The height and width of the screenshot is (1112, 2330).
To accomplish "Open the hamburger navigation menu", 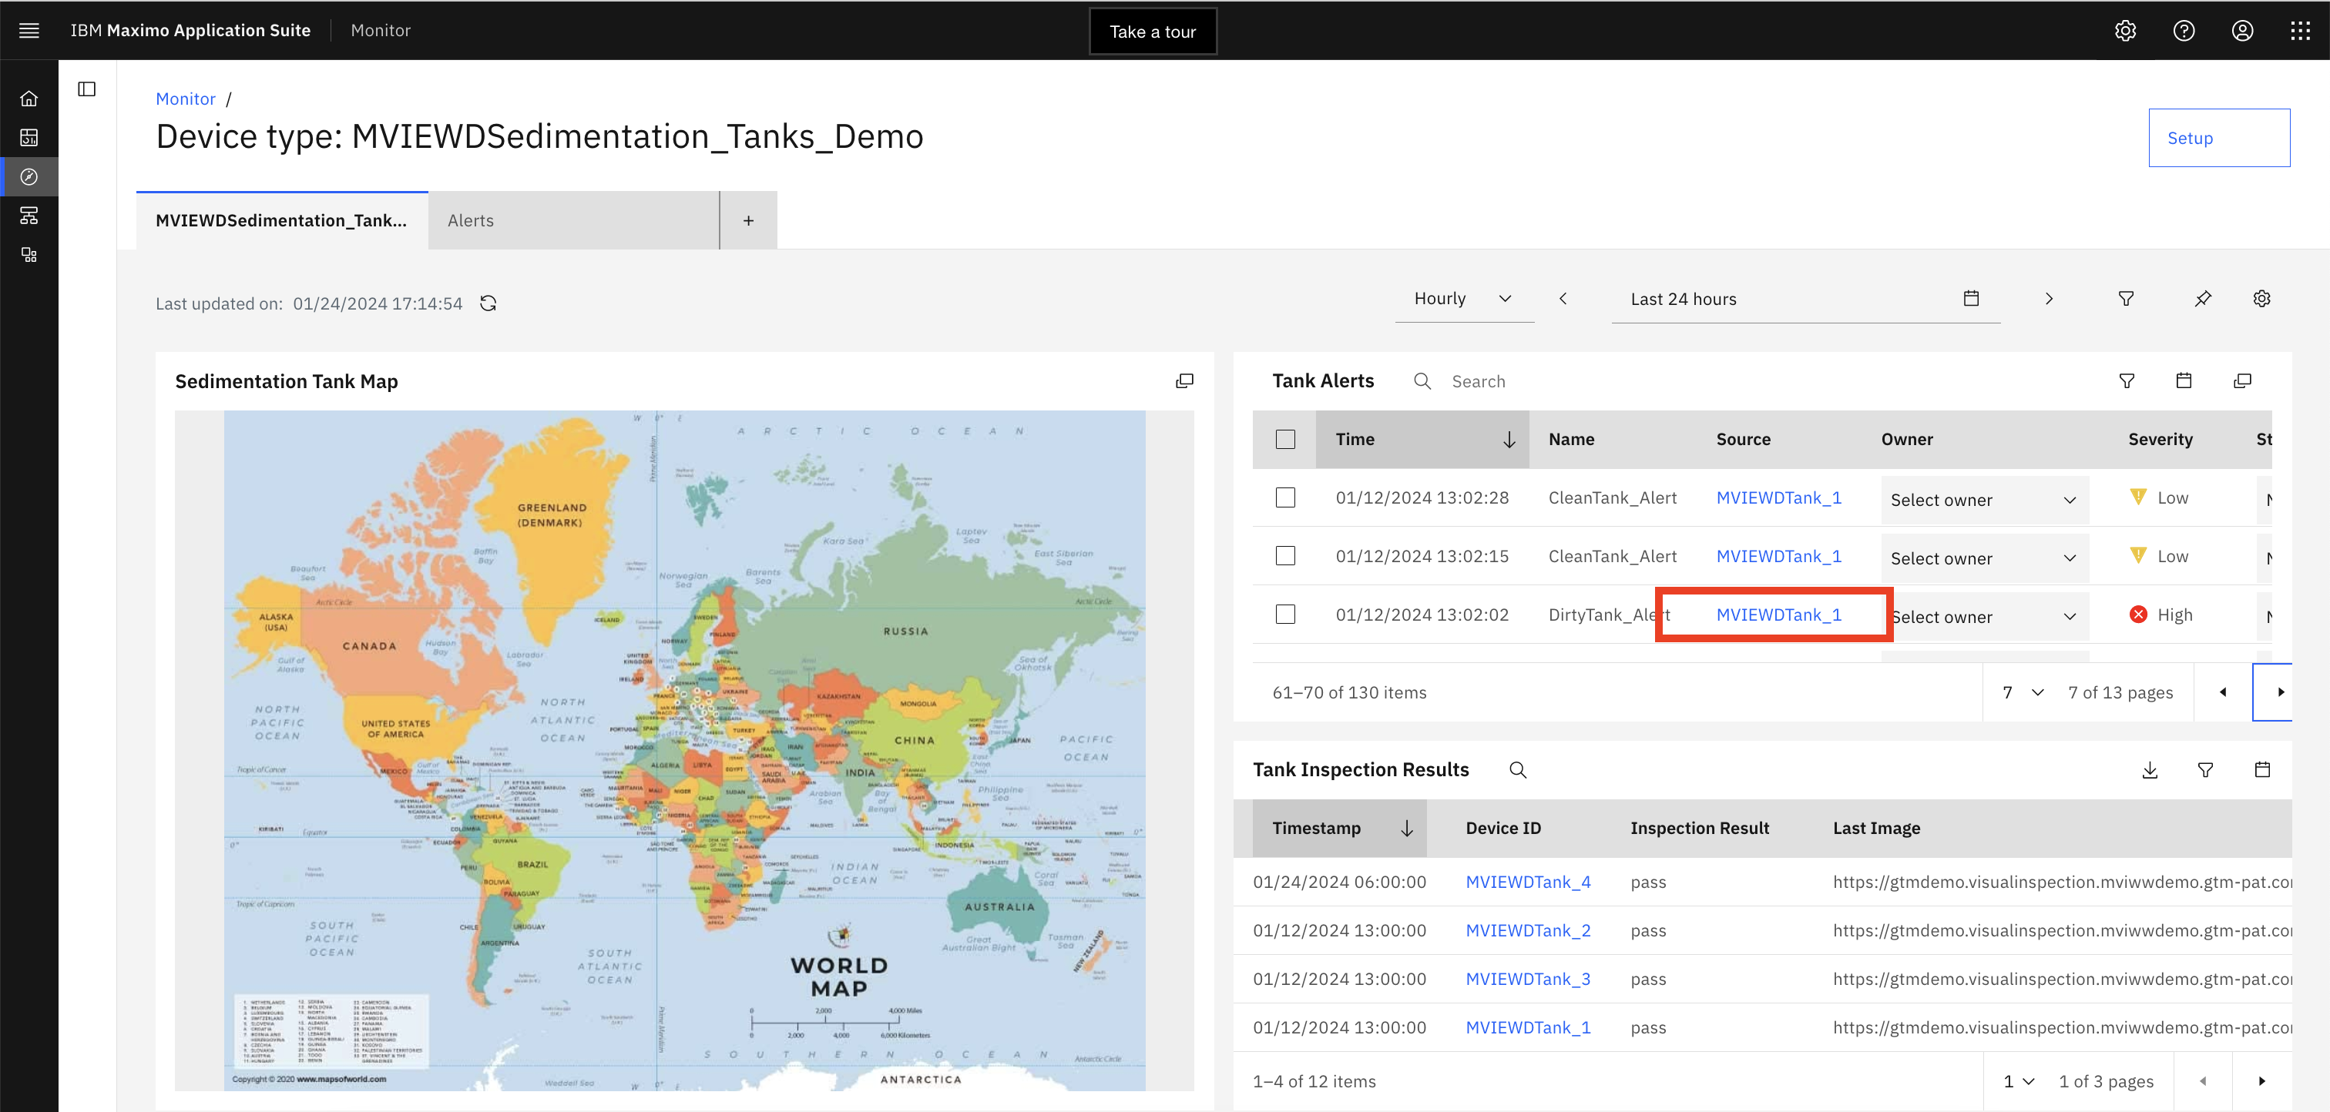I will pos(29,31).
